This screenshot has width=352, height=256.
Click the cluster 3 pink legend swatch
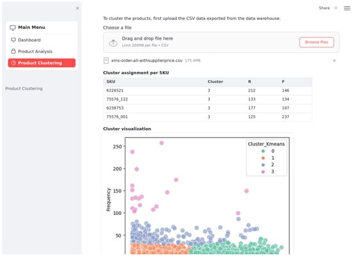[x=263, y=172]
